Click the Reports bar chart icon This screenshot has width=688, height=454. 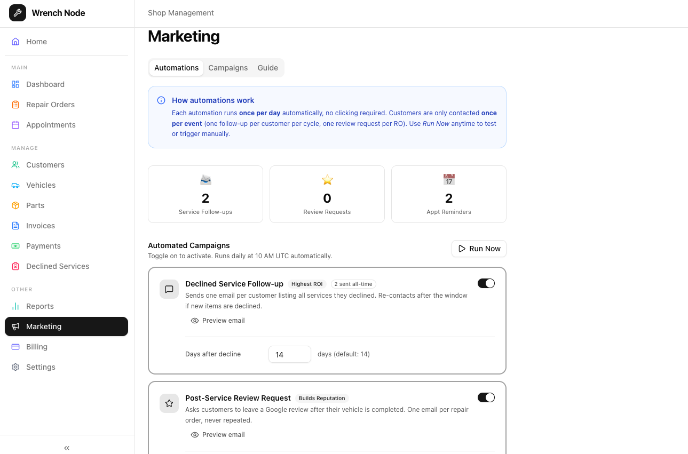click(x=15, y=306)
